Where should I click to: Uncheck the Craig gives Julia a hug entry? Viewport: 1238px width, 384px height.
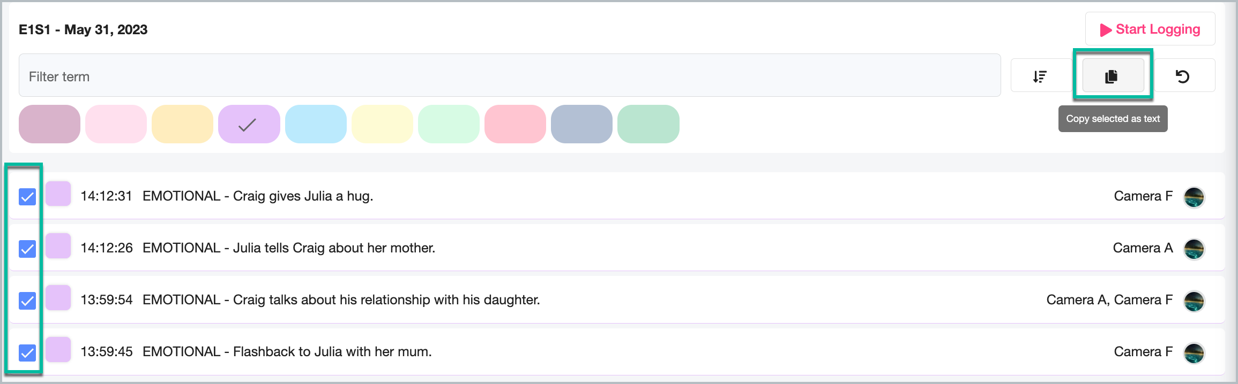tap(27, 197)
